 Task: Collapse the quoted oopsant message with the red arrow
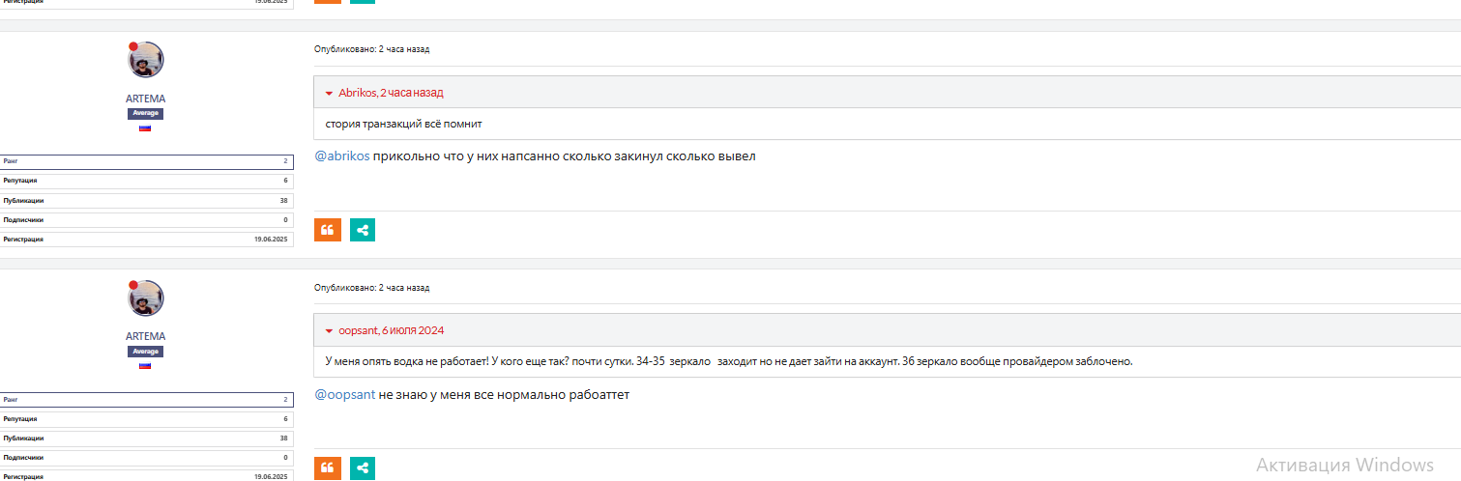point(329,331)
